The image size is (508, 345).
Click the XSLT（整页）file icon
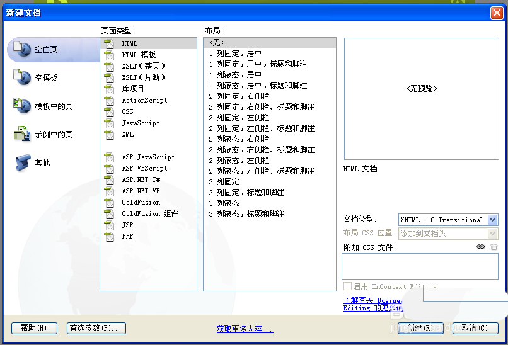click(x=109, y=66)
